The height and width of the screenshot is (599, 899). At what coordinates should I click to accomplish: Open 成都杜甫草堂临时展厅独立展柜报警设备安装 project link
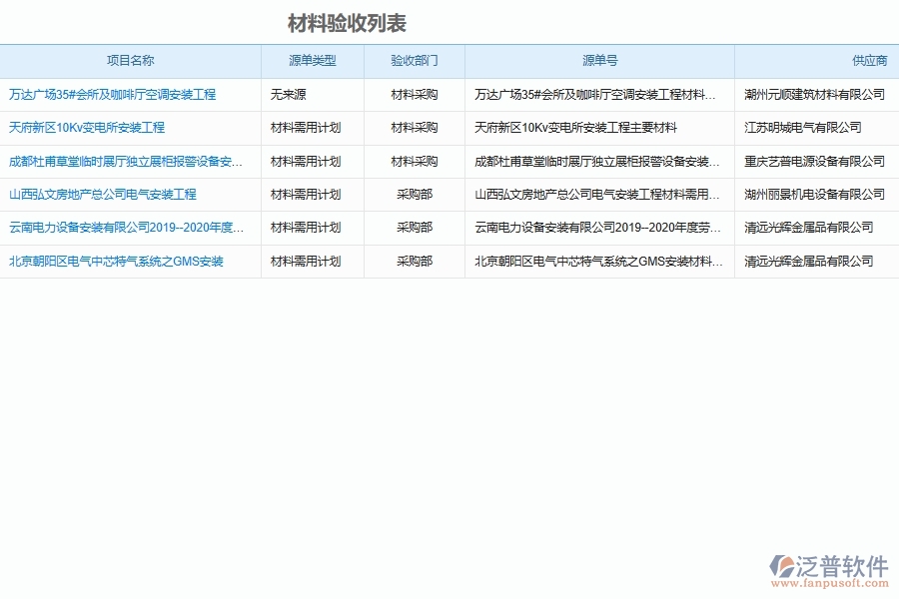tap(125, 162)
